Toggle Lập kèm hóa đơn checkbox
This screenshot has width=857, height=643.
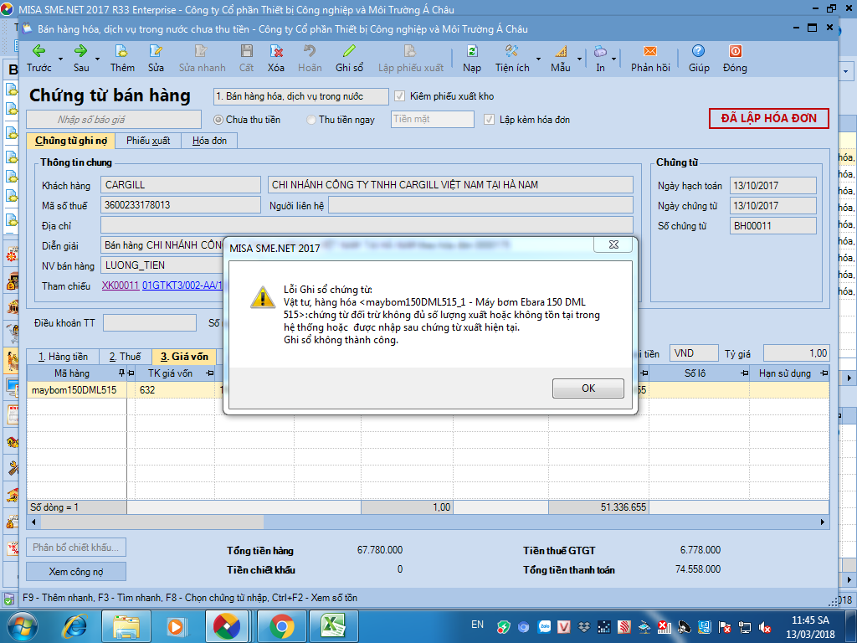point(489,120)
